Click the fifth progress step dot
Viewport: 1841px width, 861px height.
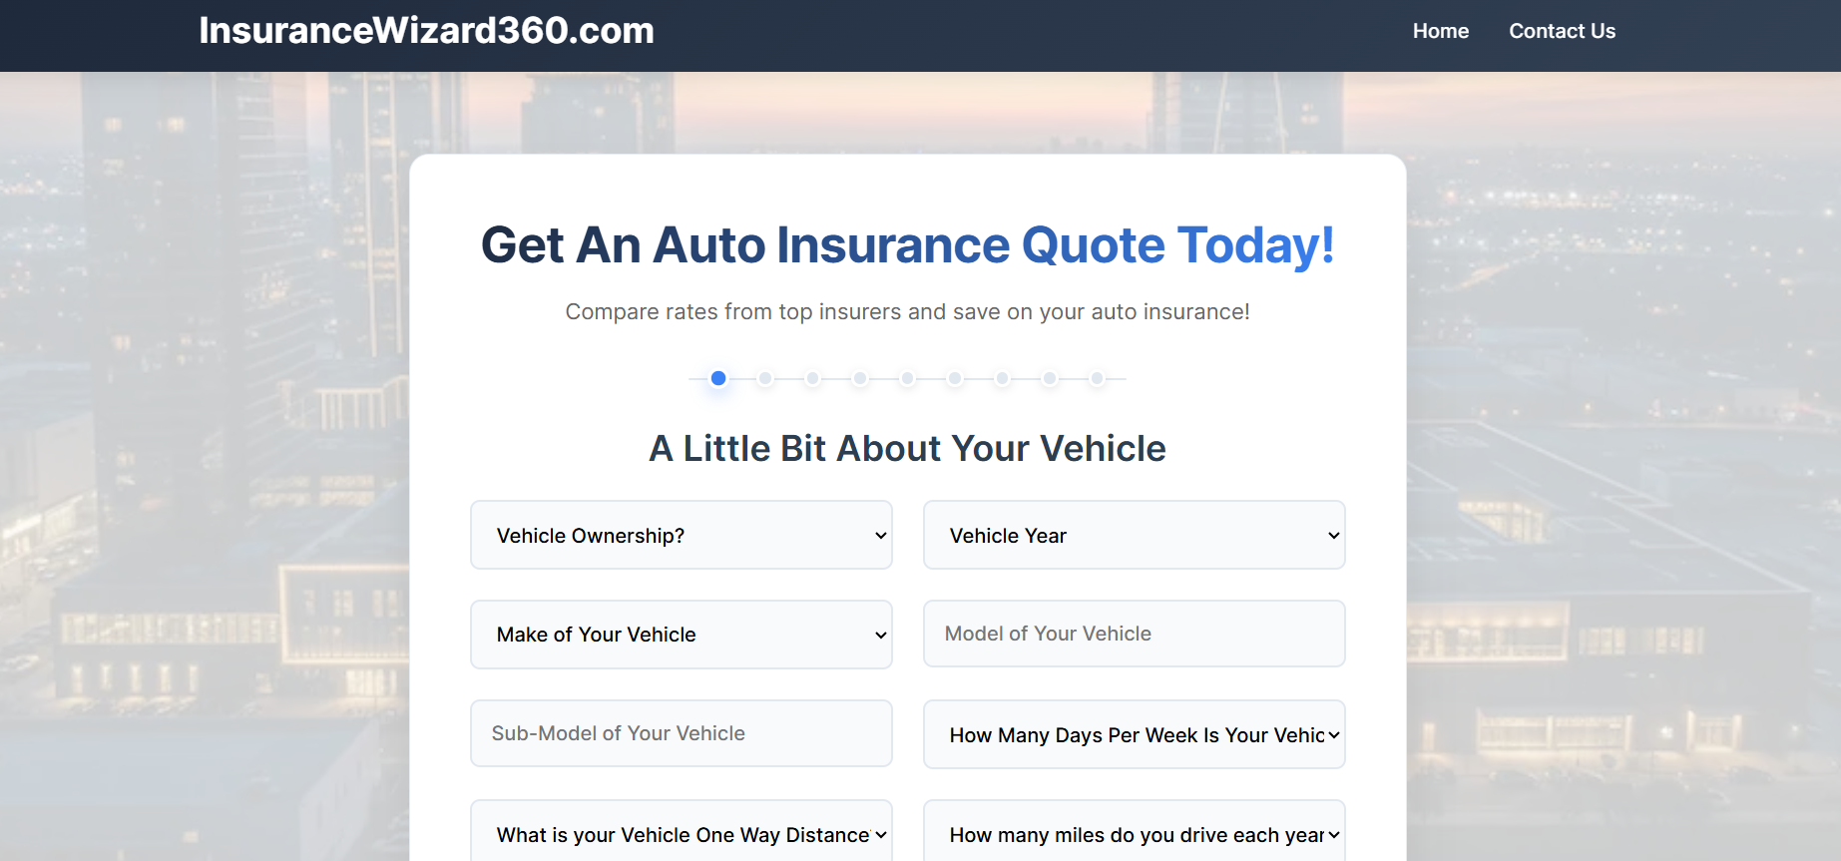[907, 378]
